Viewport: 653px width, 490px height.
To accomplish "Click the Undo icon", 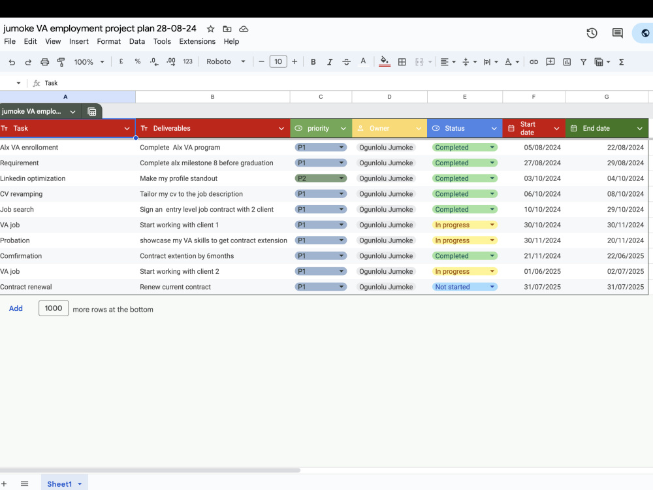I will 12,62.
